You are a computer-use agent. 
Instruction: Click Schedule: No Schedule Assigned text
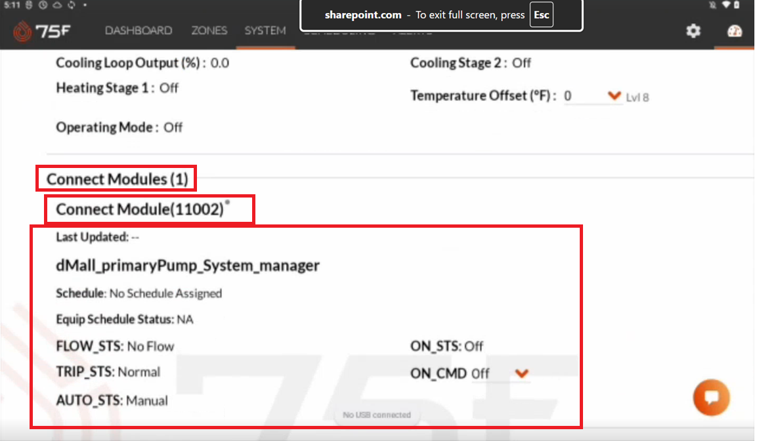coord(139,293)
